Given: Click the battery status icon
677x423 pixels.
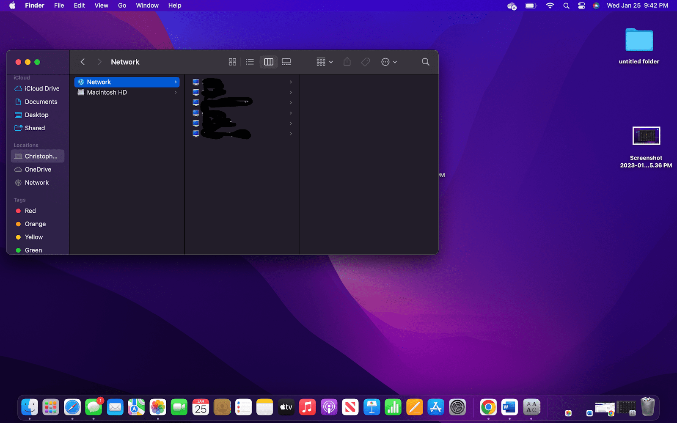Looking at the screenshot, I should [x=531, y=5].
